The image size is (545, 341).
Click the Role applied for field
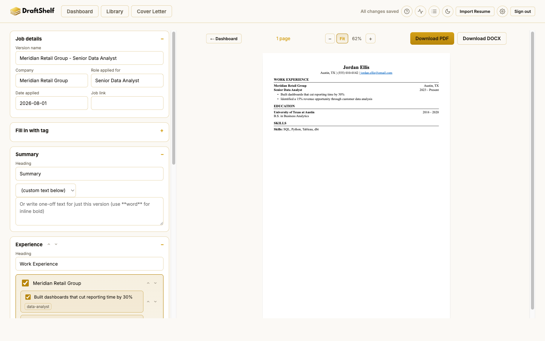(127, 80)
